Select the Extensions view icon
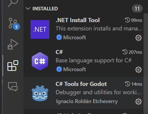The width and height of the screenshot is (148, 114). tap(13, 66)
